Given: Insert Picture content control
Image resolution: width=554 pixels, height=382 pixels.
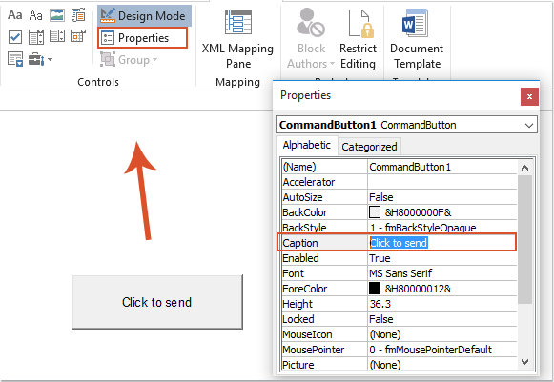Looking at the screenshot, I should pos(57,15).
